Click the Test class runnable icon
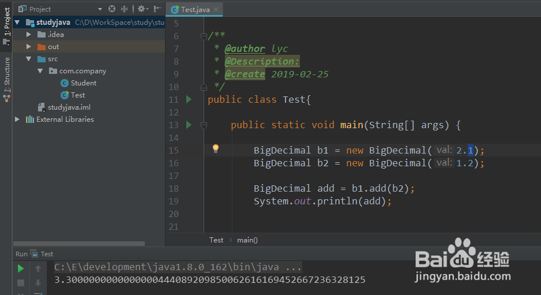541x295 pixels. (64, 95)
